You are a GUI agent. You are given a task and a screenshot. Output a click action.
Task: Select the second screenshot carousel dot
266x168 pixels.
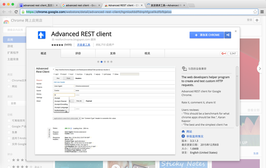(101, 62)
